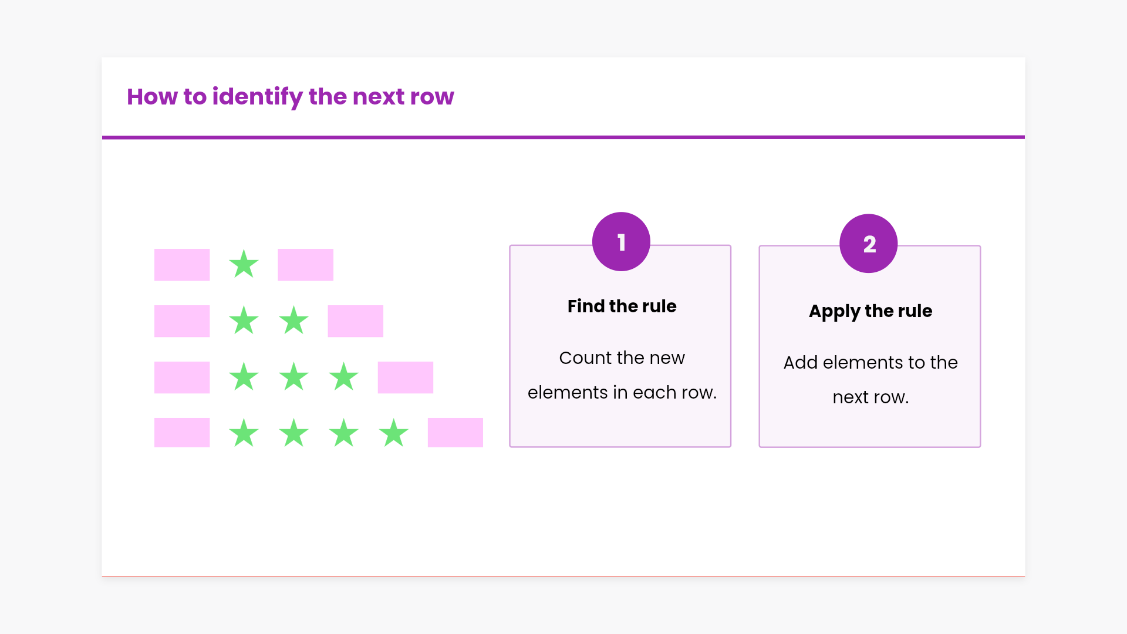Click the "Add elements to the next row" text
Screen dimensions: 1127x634
click(870, 380)
